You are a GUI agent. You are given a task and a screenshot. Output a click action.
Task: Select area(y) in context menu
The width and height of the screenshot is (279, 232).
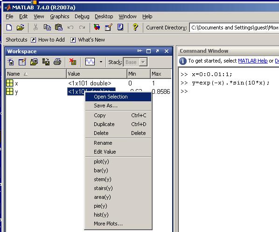point(118,197)
